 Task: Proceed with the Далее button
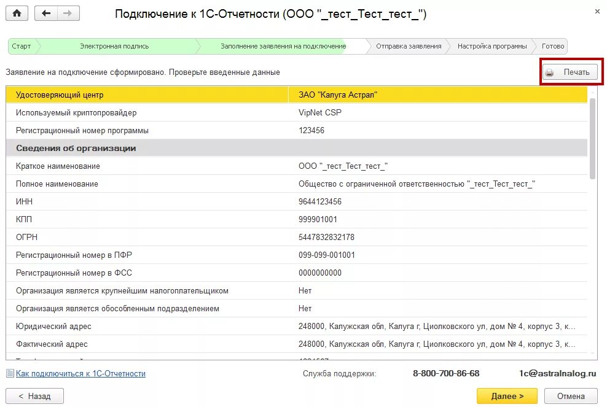click(507, 396)
